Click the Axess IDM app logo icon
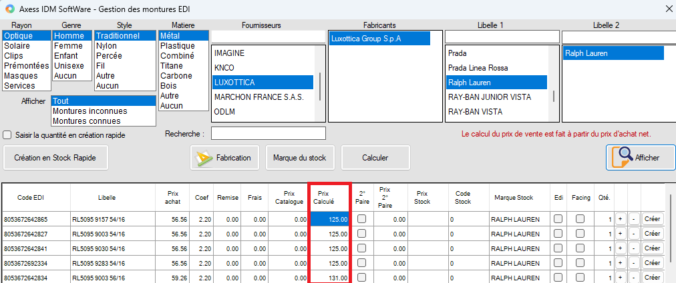This screenshot has height=283, width=676. coord(9,8)
